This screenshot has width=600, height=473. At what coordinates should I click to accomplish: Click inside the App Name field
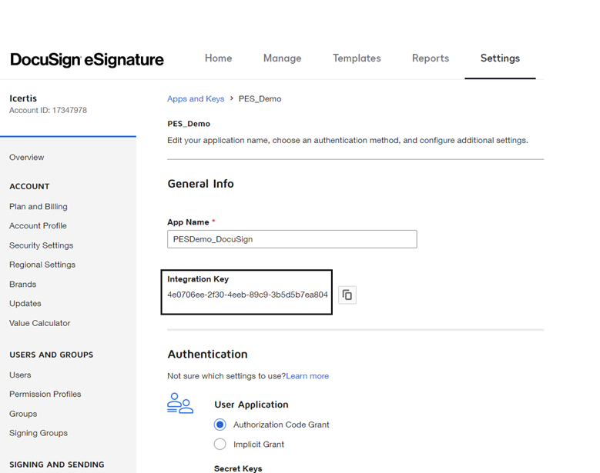coord(292,239)
